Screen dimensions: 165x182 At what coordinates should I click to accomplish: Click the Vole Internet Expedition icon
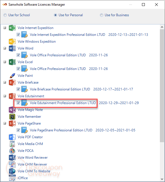12,28
